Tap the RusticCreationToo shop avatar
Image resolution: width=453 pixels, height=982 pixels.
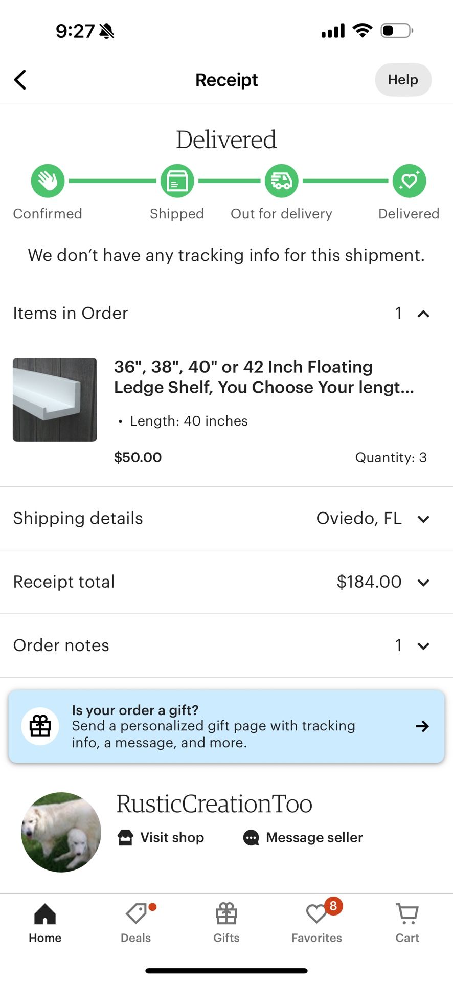click(x=61, y=832)
